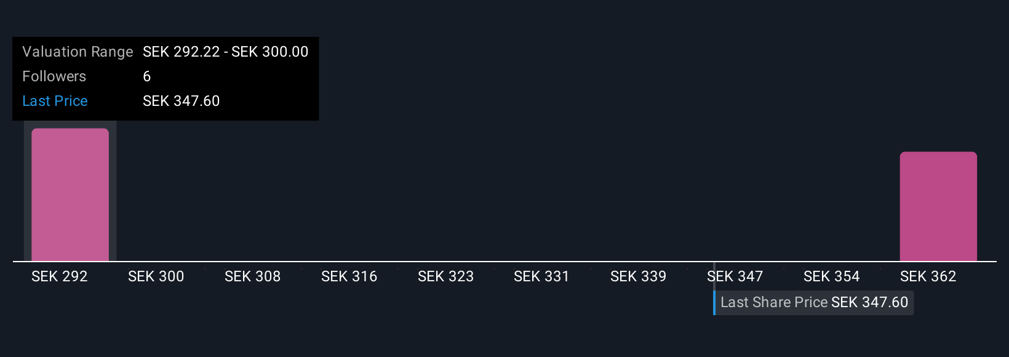Viewport: 1009px width, 357px height.
Task: Click the Last Price link in tooltip
Action: click(x=55, y=101)
